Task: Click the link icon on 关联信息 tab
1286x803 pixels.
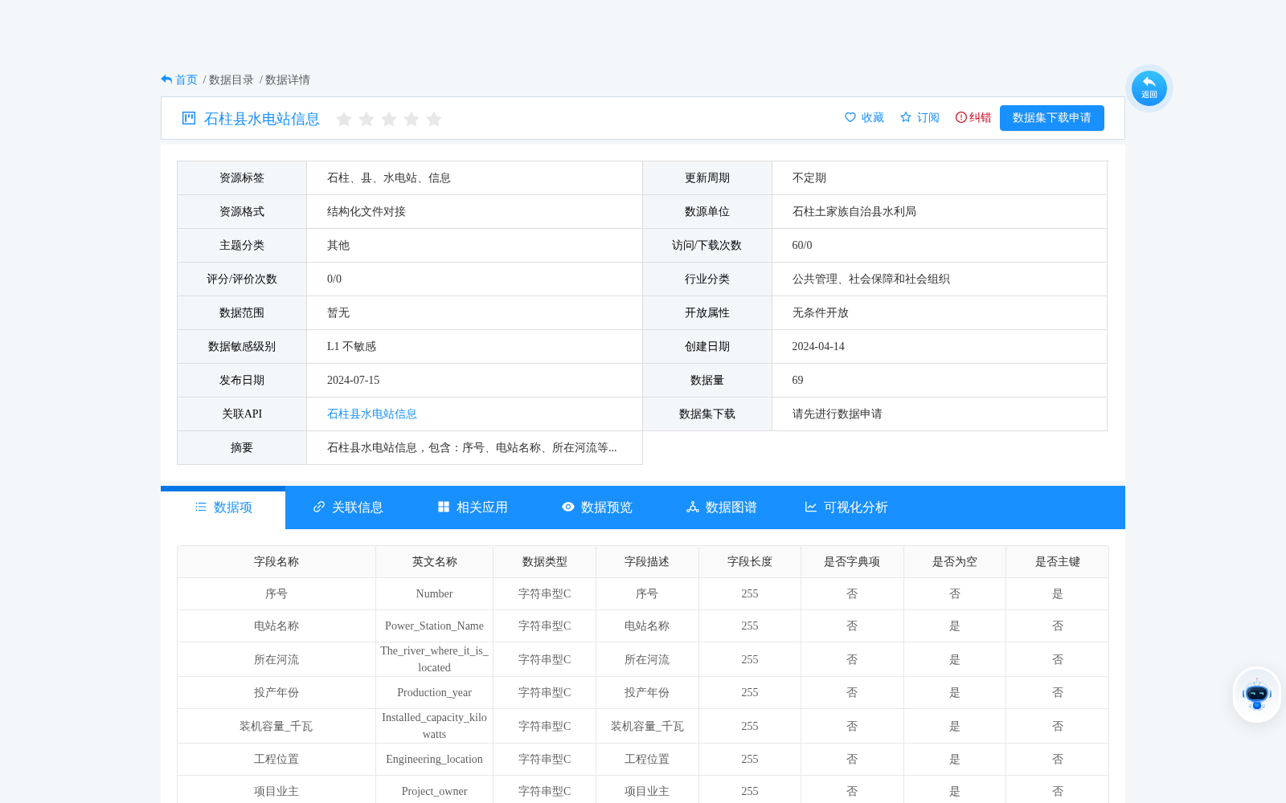Action: coord(319,507)
